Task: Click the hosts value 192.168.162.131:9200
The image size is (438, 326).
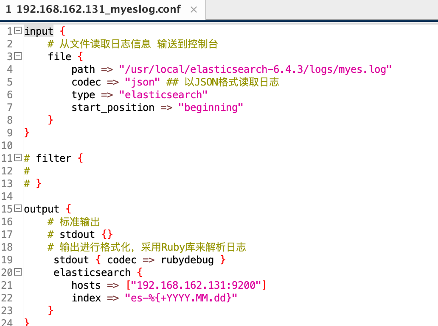Action: point(196,285)
